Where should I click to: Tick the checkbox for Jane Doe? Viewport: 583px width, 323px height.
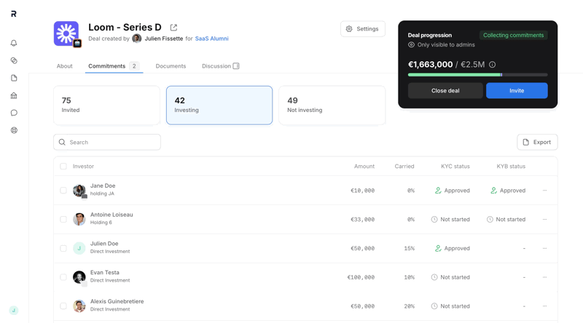[x=63, y=190]
